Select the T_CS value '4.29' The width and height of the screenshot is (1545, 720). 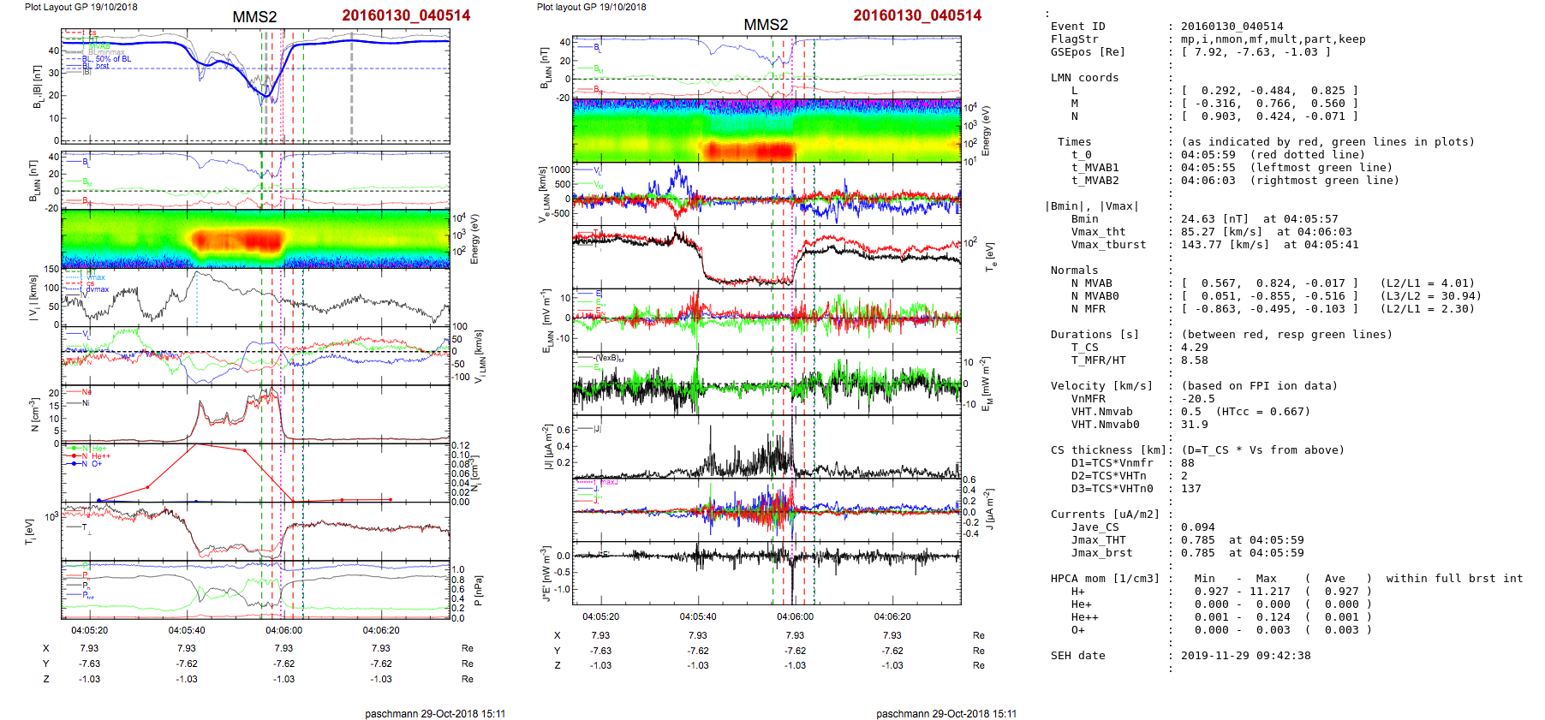click(x=1194, y=348)
